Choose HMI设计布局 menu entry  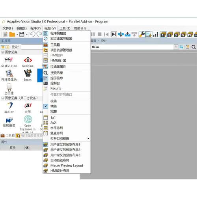pyautogui.click(x=67, y=171)
